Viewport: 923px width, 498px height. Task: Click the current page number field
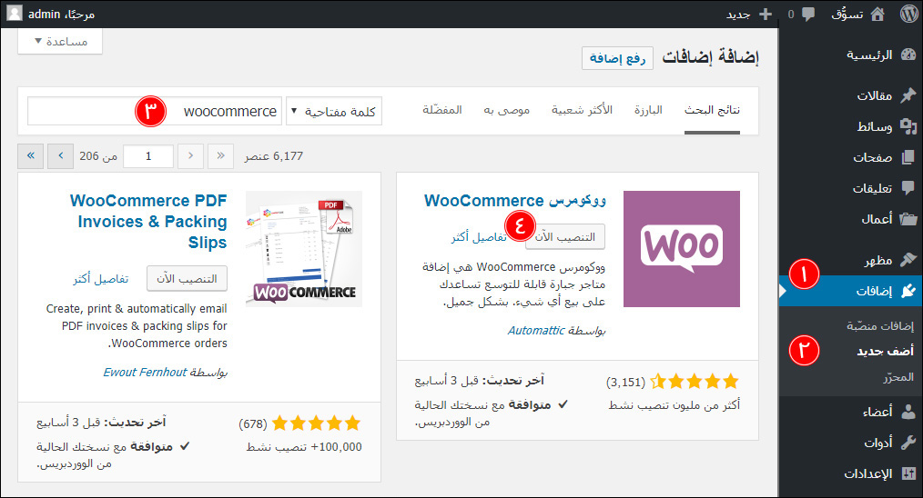[148, 155]
